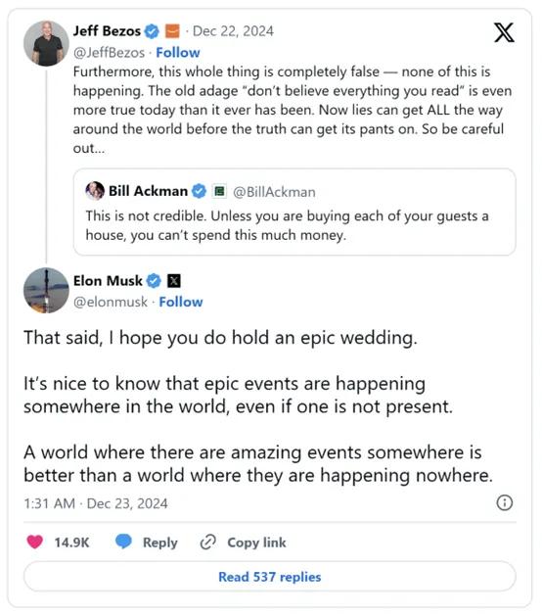The width and height of the screenshot is (542, 614).
Task: Open Elon Musk's rocket profile picture
Action: coord(46,291)
